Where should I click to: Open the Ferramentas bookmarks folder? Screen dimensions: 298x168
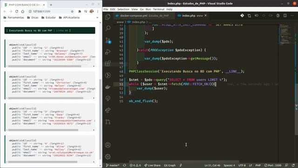pos(14,18)
